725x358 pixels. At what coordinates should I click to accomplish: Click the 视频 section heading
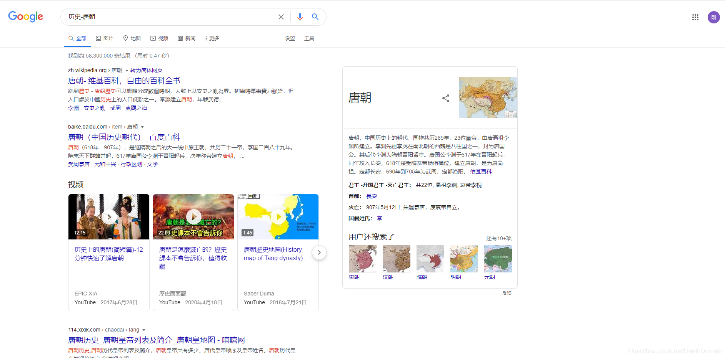(x=76, y=185)
